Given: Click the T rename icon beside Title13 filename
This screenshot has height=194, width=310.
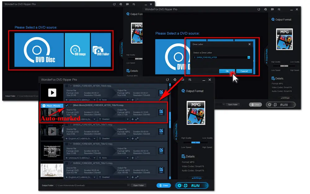Looking at the screenshot, I should click(x=71, y=163).
